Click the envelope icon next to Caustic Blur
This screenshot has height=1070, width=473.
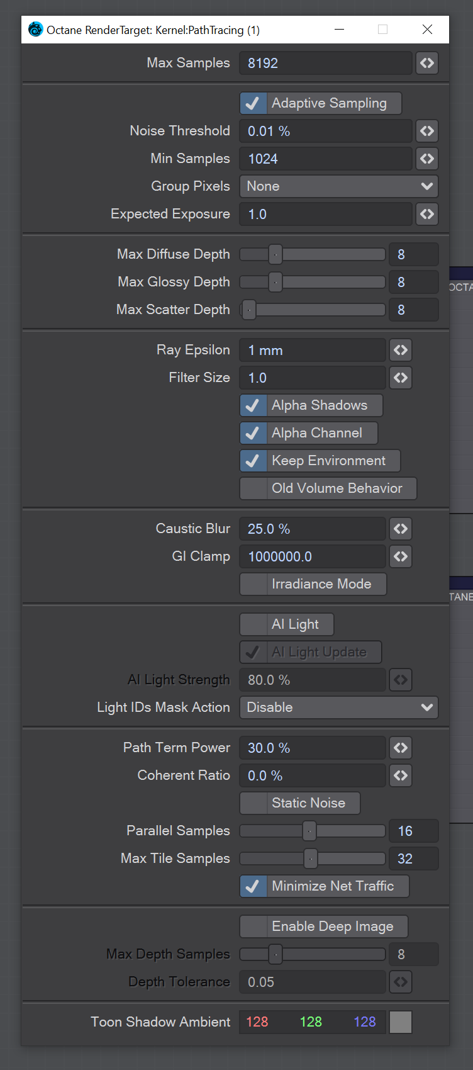[401, 529]
